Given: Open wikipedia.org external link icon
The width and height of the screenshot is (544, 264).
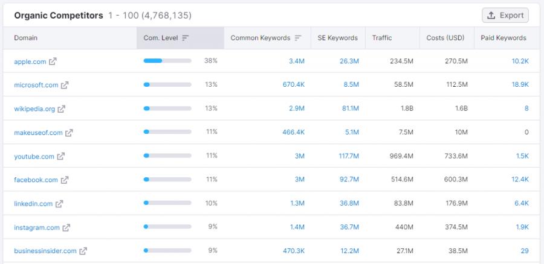Looking at the screenshot, I should click(x=62, y=109).
